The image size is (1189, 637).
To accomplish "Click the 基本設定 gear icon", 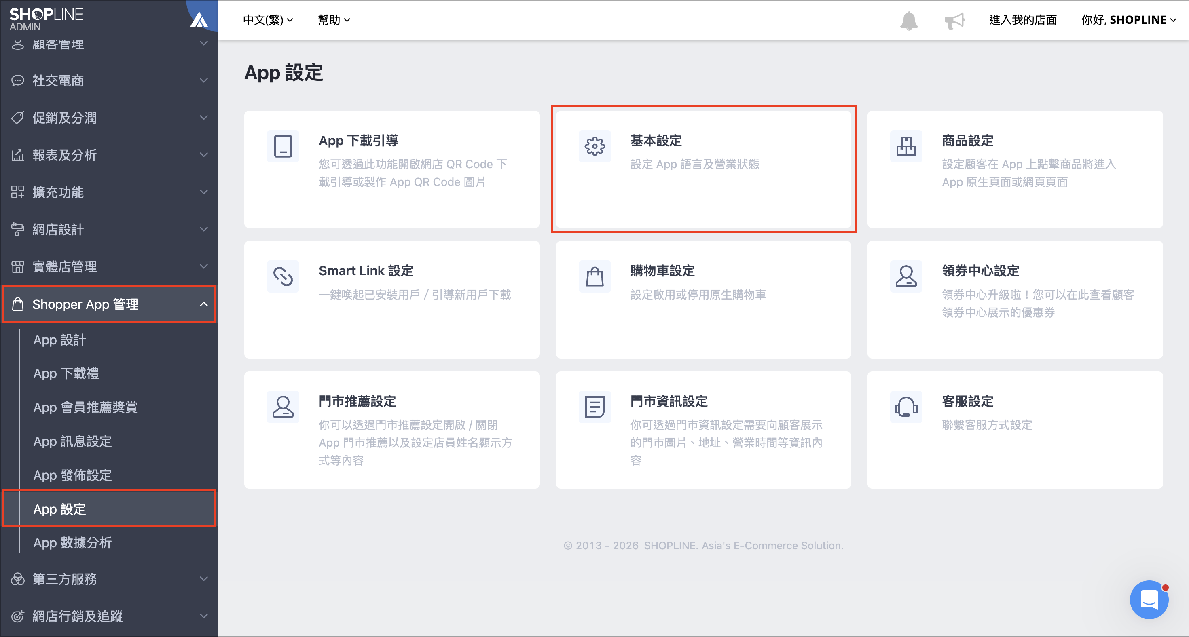I will [x=594, y=146].
